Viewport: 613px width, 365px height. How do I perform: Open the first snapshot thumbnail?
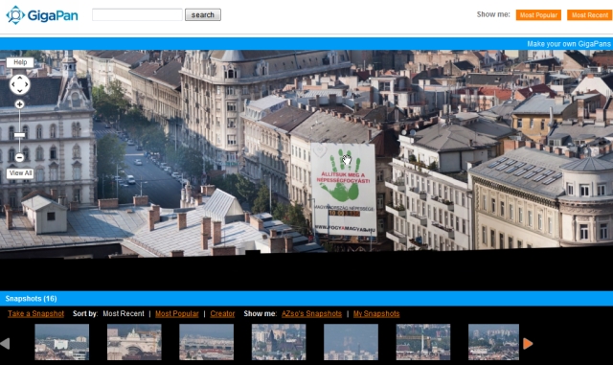coord(61,342)
